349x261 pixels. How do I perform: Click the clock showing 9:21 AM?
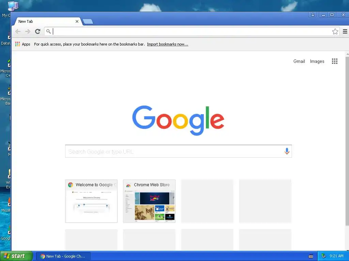point(336,256)
